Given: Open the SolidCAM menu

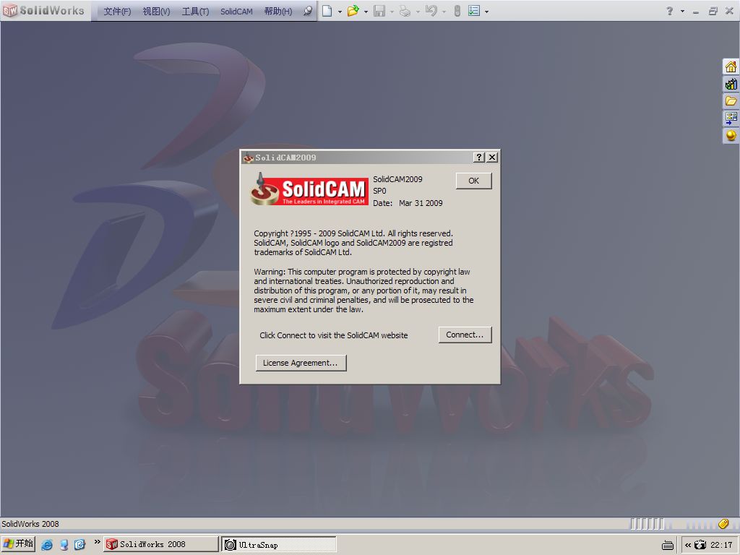Looking at the screenshot, I should [236, 12].
